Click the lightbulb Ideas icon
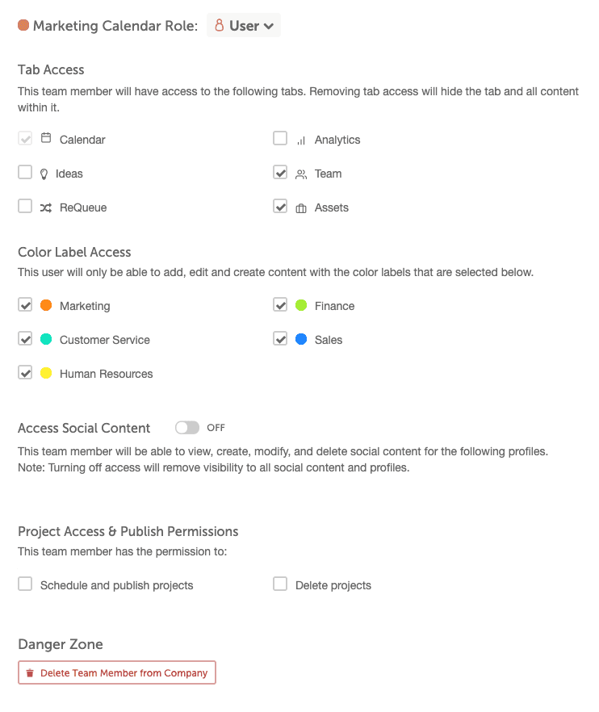The height and width of the screenshot is (712, 599). [44, 174]
